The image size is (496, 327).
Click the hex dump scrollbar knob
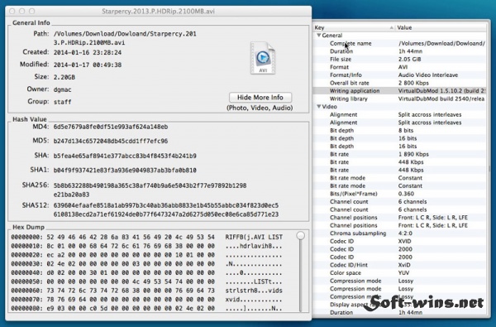[301, 235]
